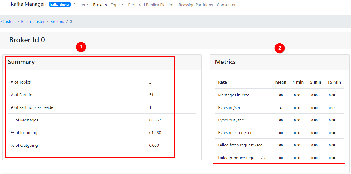Viewport: 351px width, 174px height.
Task: Click the Kafka Manager brand link
Action: pyautogui.click(x=28, y=4)
